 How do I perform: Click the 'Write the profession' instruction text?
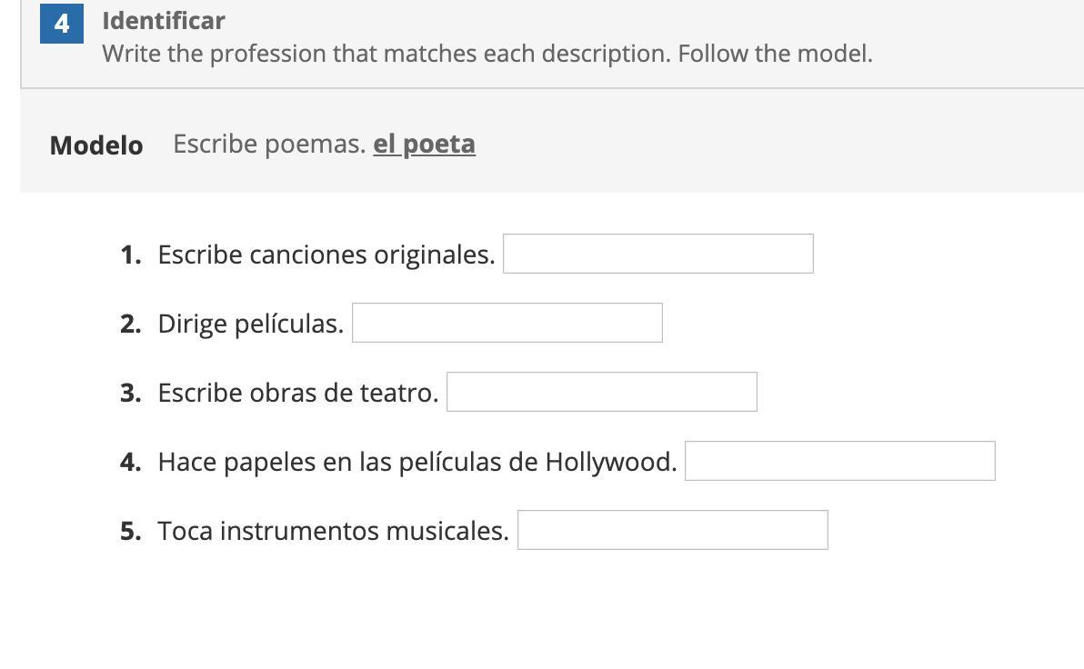pos(487,54)
